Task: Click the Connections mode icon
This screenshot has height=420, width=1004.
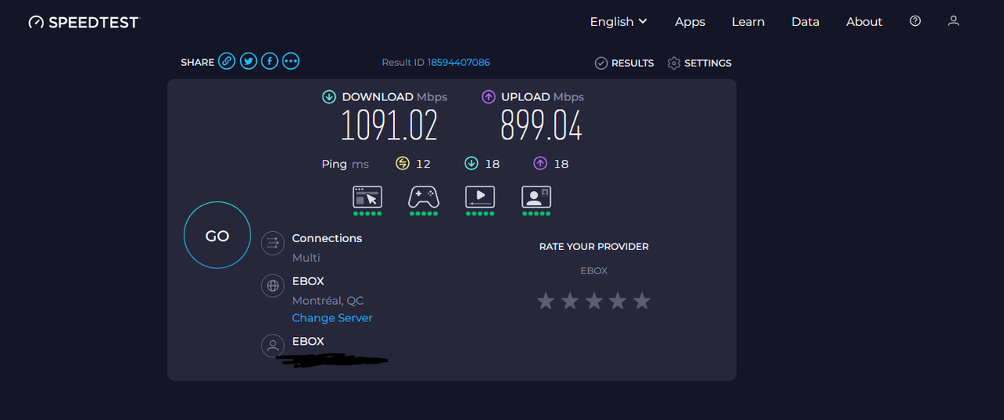Action: [x=273, y=243]
